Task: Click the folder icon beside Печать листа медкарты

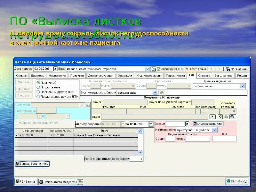Action: point(81,182)
